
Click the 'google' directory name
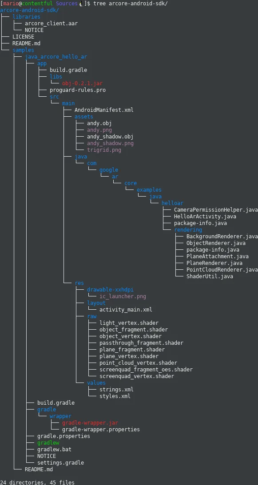coord(109,170)
